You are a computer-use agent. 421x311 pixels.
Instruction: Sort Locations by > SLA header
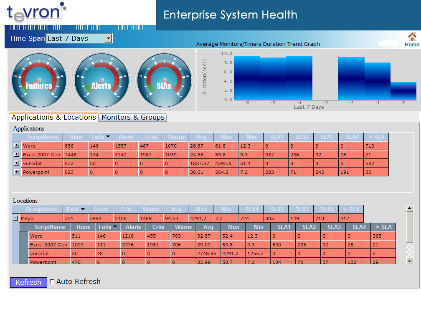(x=351, y=209)
